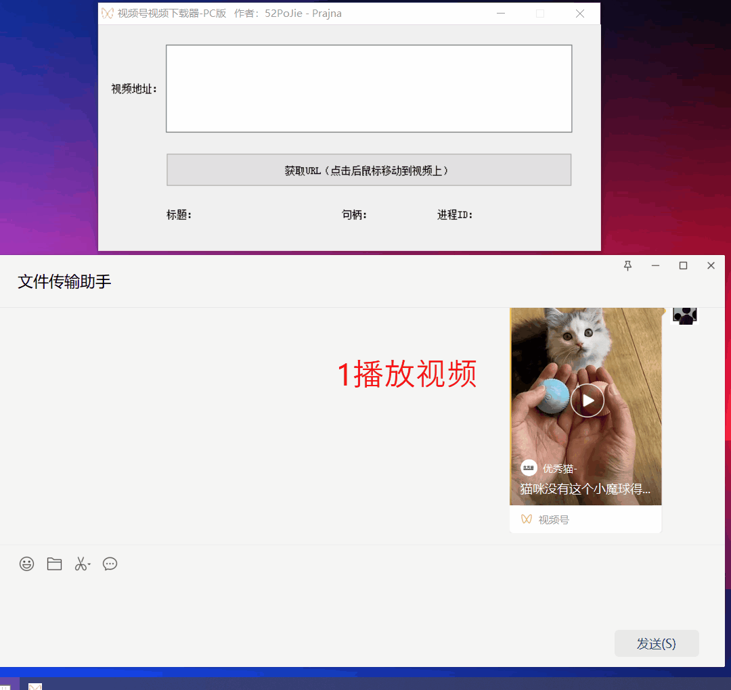Click the downloader app icon in title bar
This screenshot has width=731, height=690.
(x=107, y=13)
